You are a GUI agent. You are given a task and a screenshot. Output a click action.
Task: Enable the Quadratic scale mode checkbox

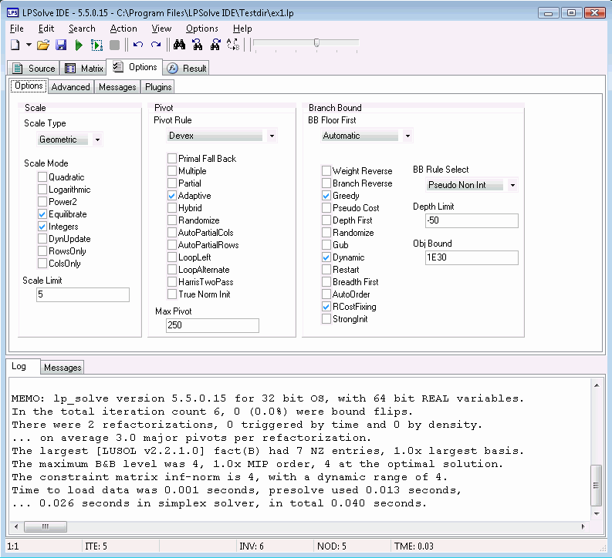coord(42,177)
